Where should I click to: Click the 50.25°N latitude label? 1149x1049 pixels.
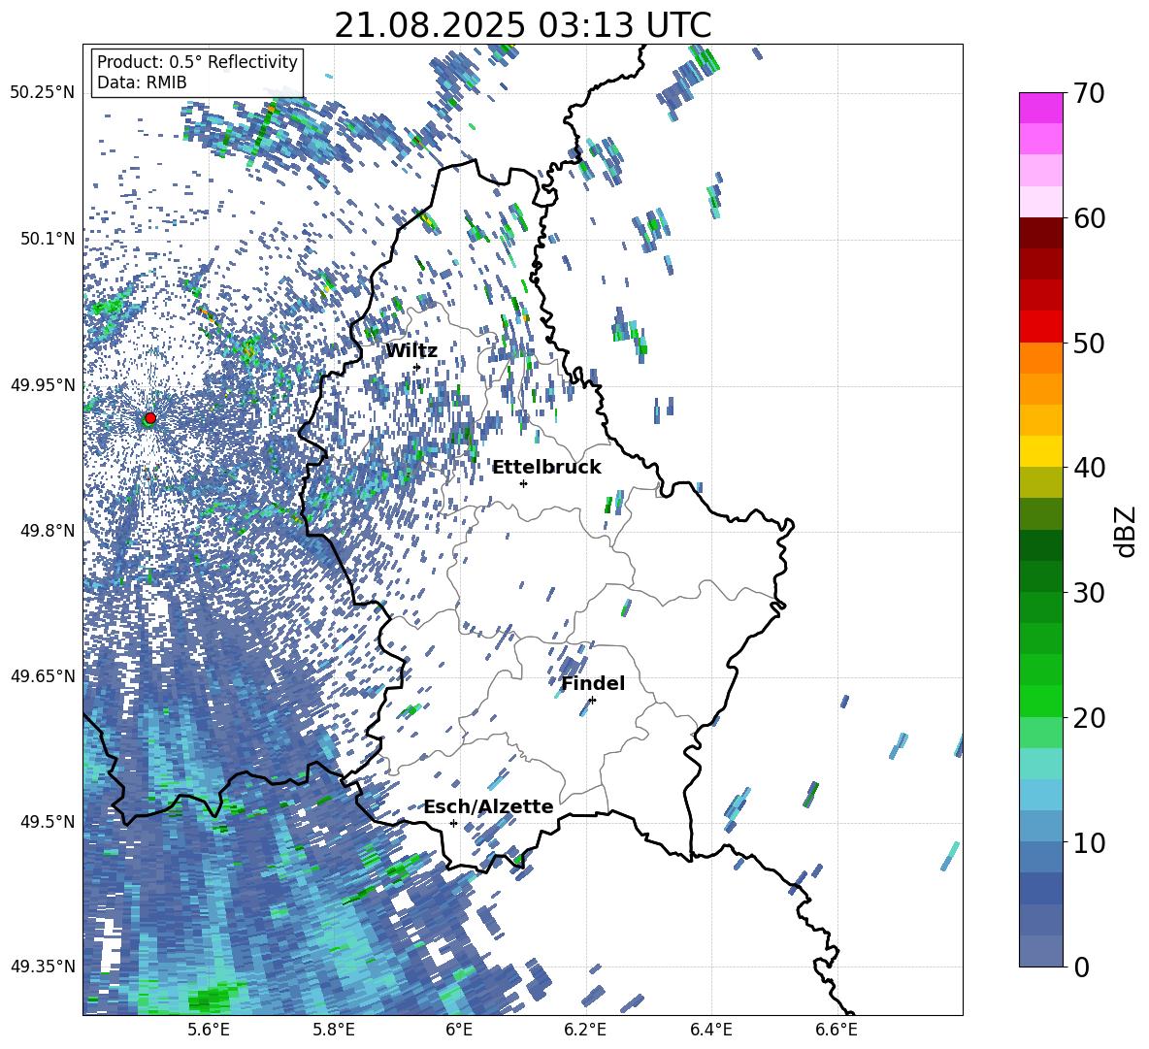[x=43, y=93]
